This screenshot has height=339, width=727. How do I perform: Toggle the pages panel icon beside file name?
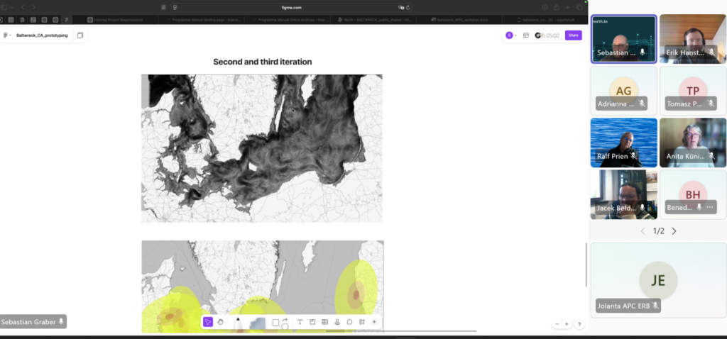coord(80,35)
